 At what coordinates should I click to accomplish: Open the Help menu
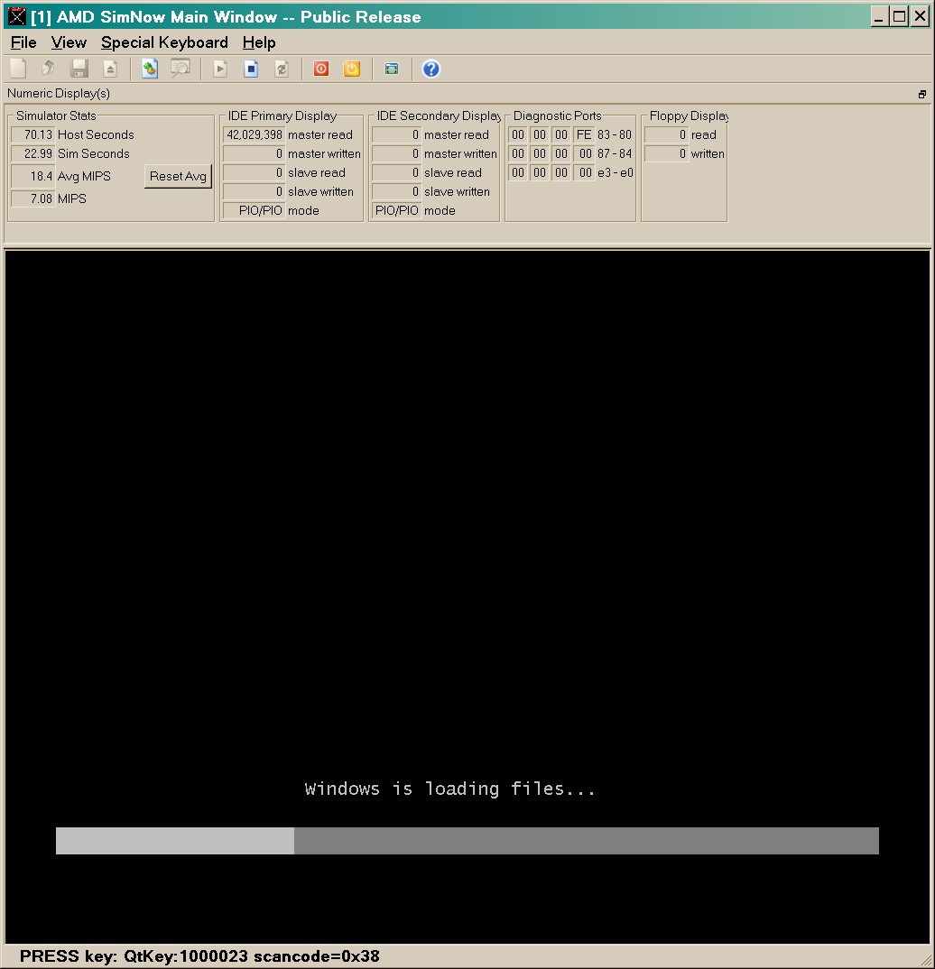[x=259, y=42]
